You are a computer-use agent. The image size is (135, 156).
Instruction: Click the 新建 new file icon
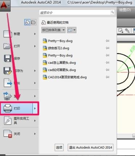(8, 34)
